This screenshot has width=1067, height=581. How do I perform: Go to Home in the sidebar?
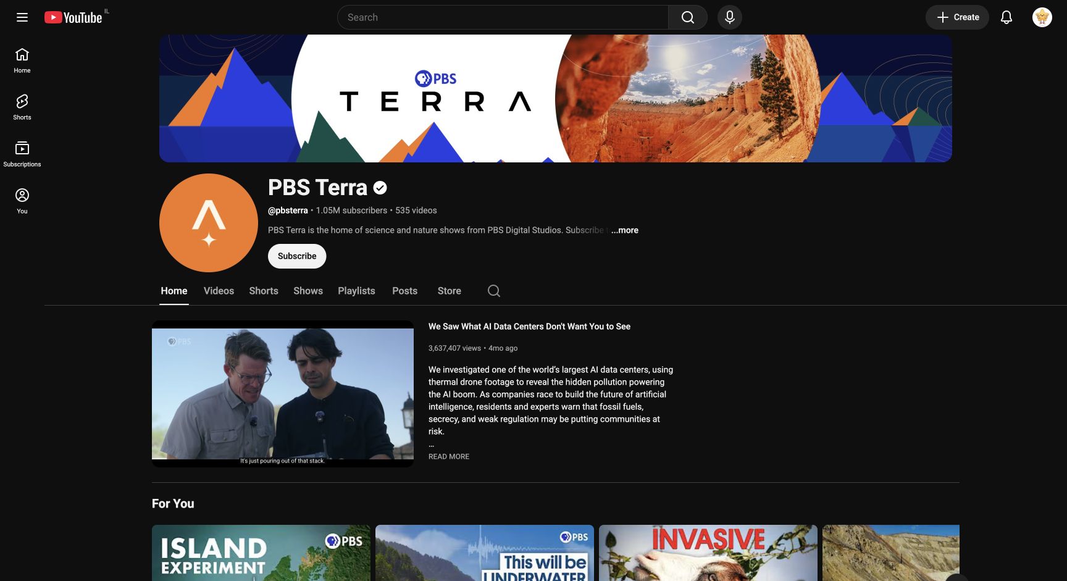click(22, 61)
